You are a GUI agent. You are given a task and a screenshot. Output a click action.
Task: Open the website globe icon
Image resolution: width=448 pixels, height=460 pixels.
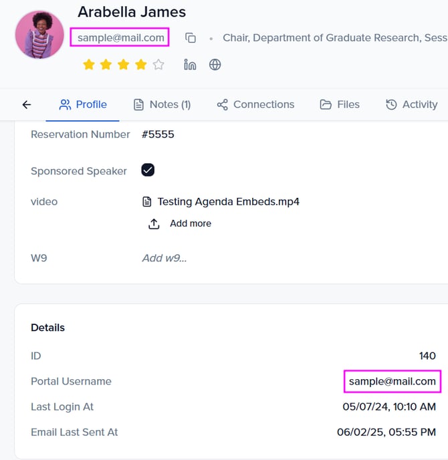tap(215, 65)
